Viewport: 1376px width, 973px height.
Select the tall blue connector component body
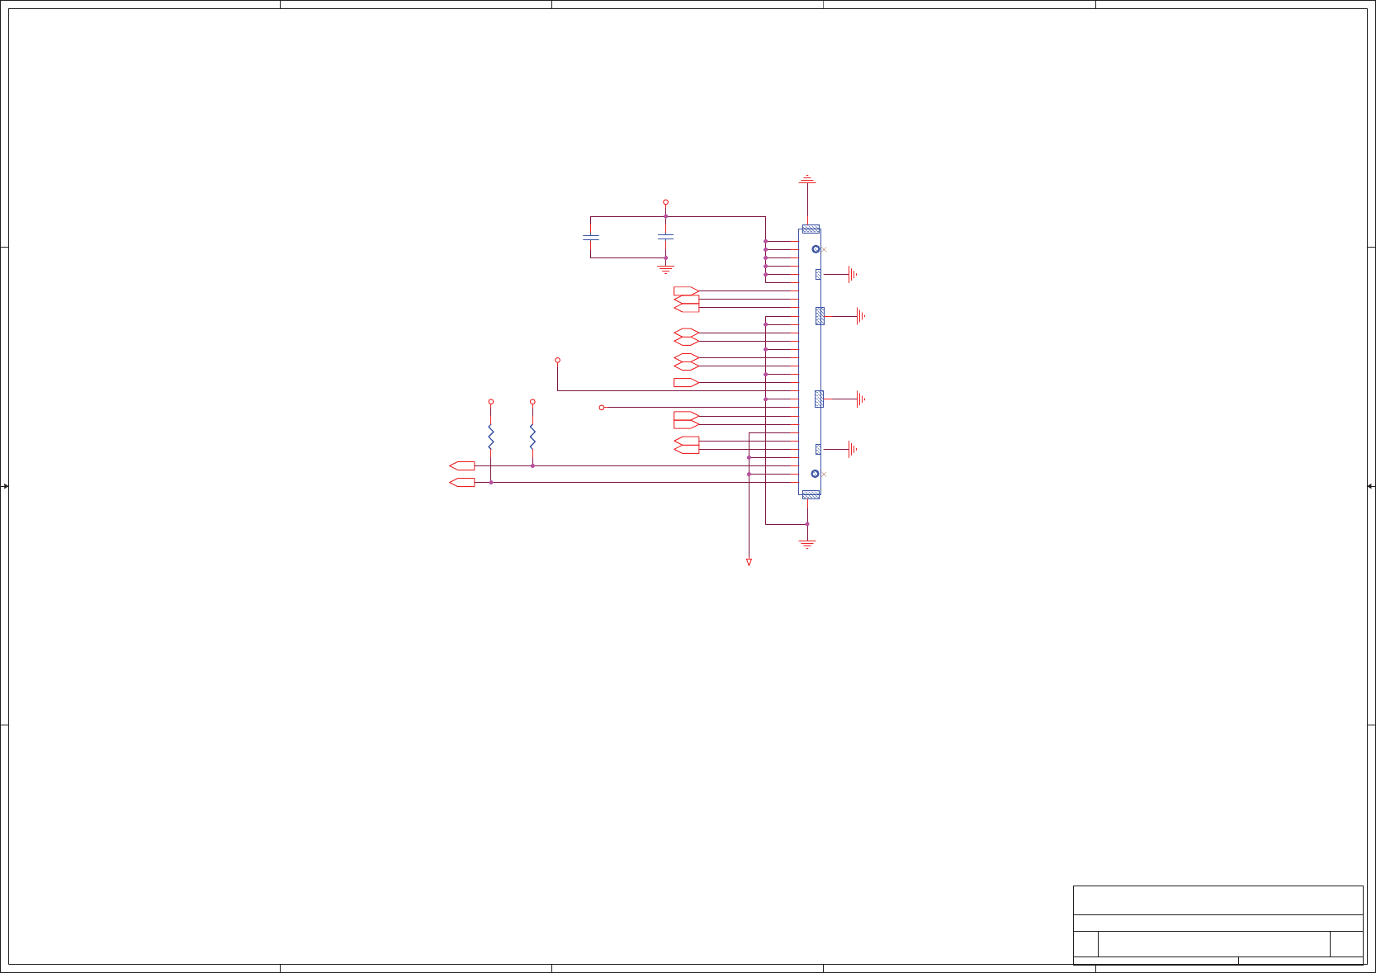pyautogui.click(x=810, y=361)
